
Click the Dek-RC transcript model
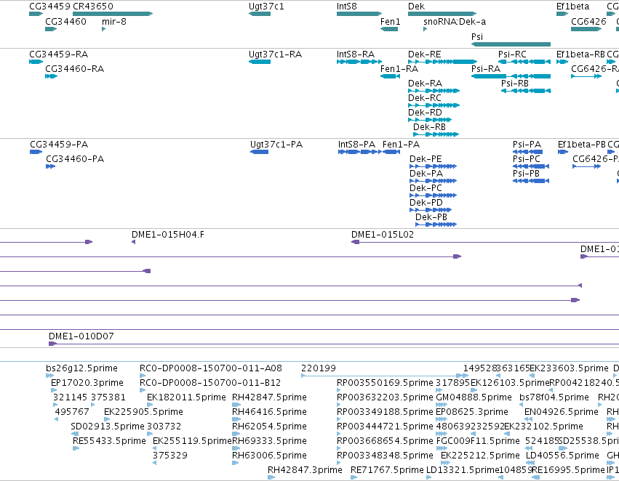click(434, 105)
